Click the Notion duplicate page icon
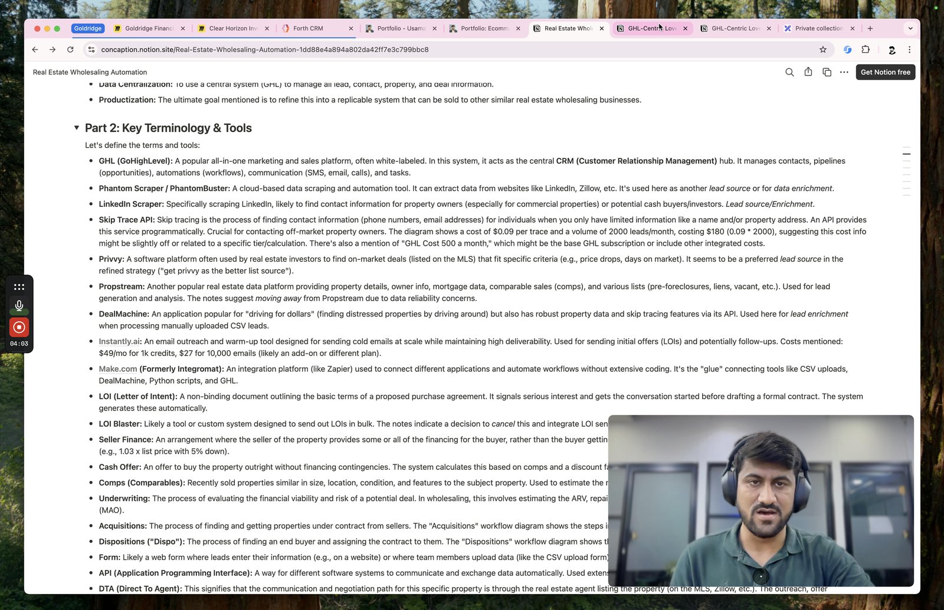Image resolution: width=944 pixels, height=610 pixels. tap(827, 72)
